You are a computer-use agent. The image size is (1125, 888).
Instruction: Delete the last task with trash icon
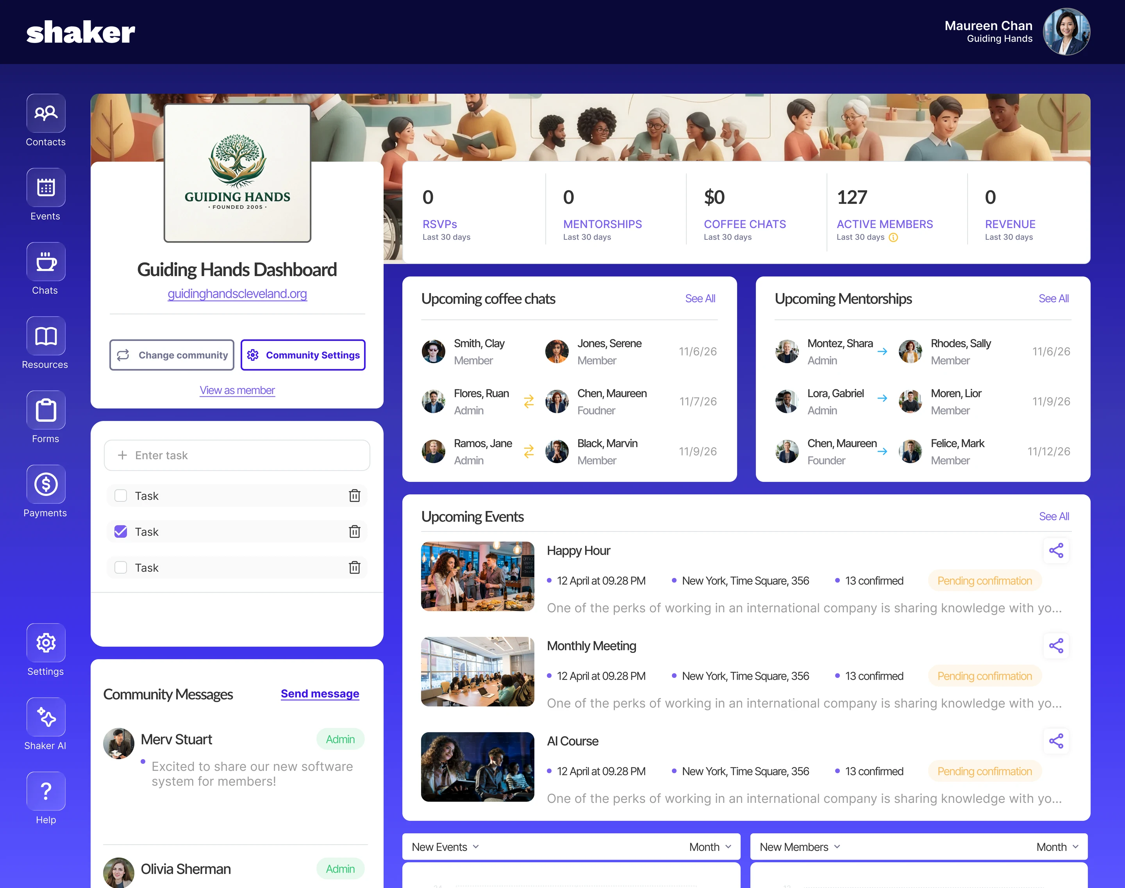tap(354, 568)
